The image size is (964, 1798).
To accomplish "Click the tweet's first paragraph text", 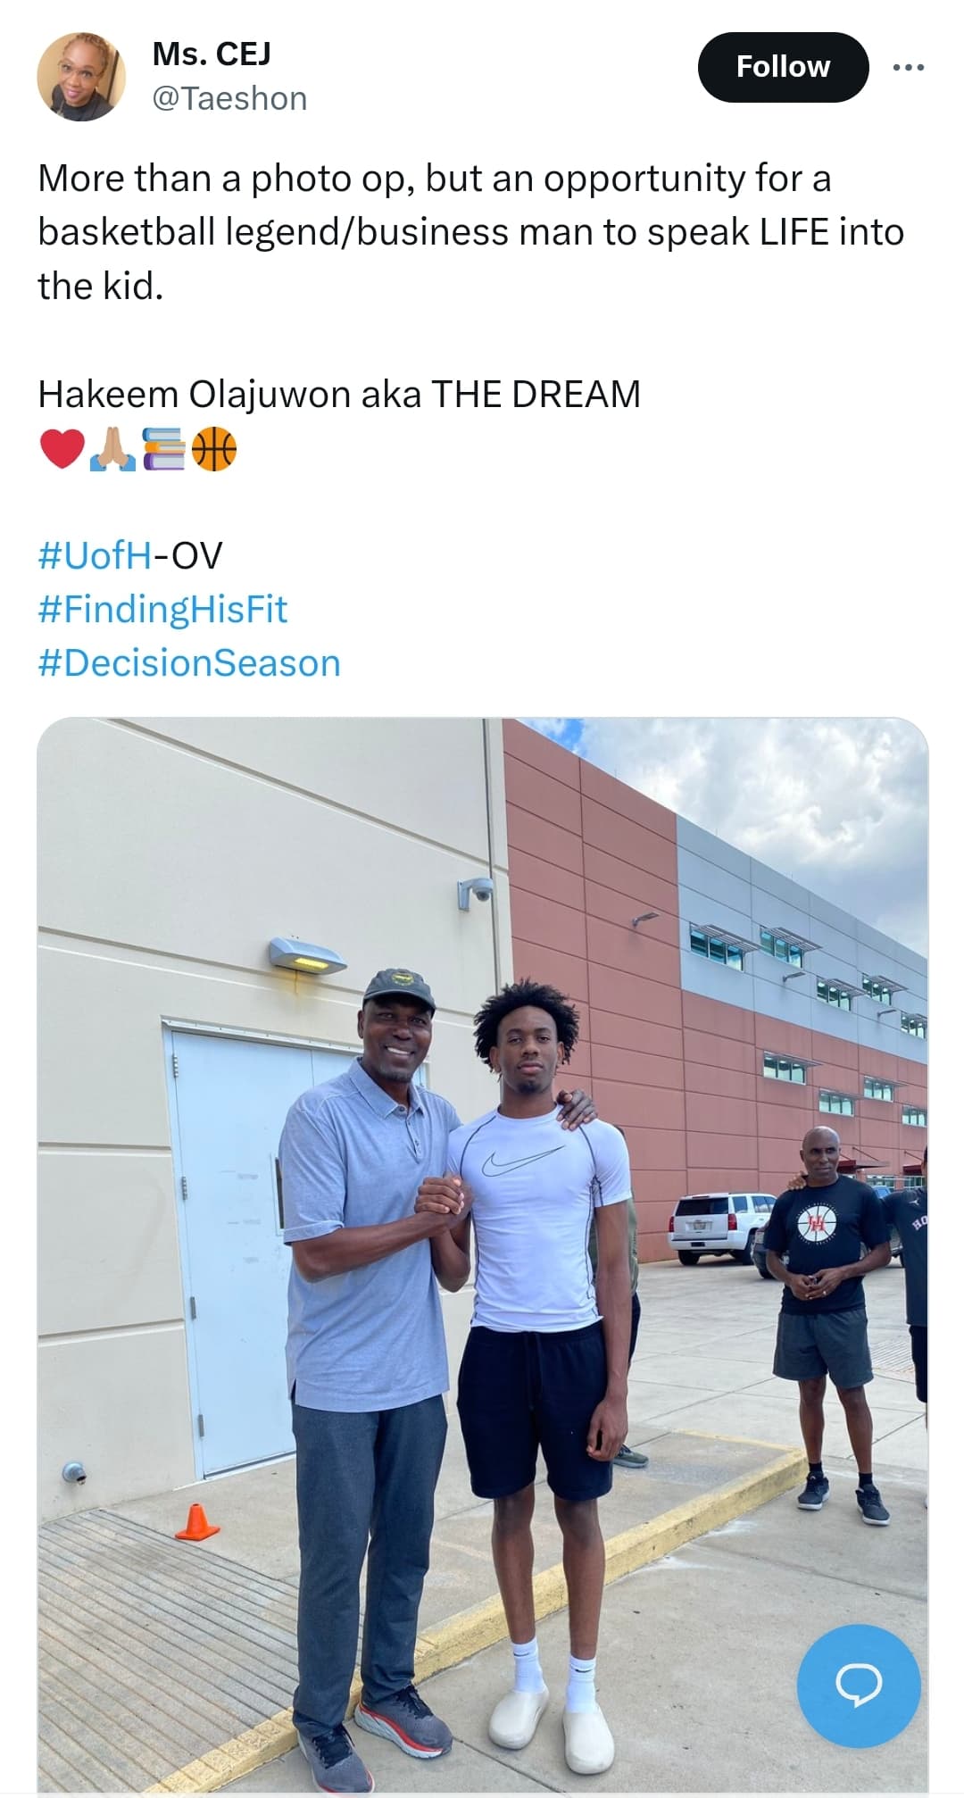I will pos(470,232).
